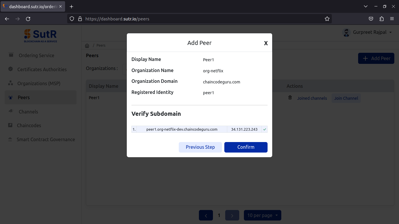The height and width of the screenshot is (224, 399).
Task: Click the Add Peer button on the page
Action: (x=376, y=58)
